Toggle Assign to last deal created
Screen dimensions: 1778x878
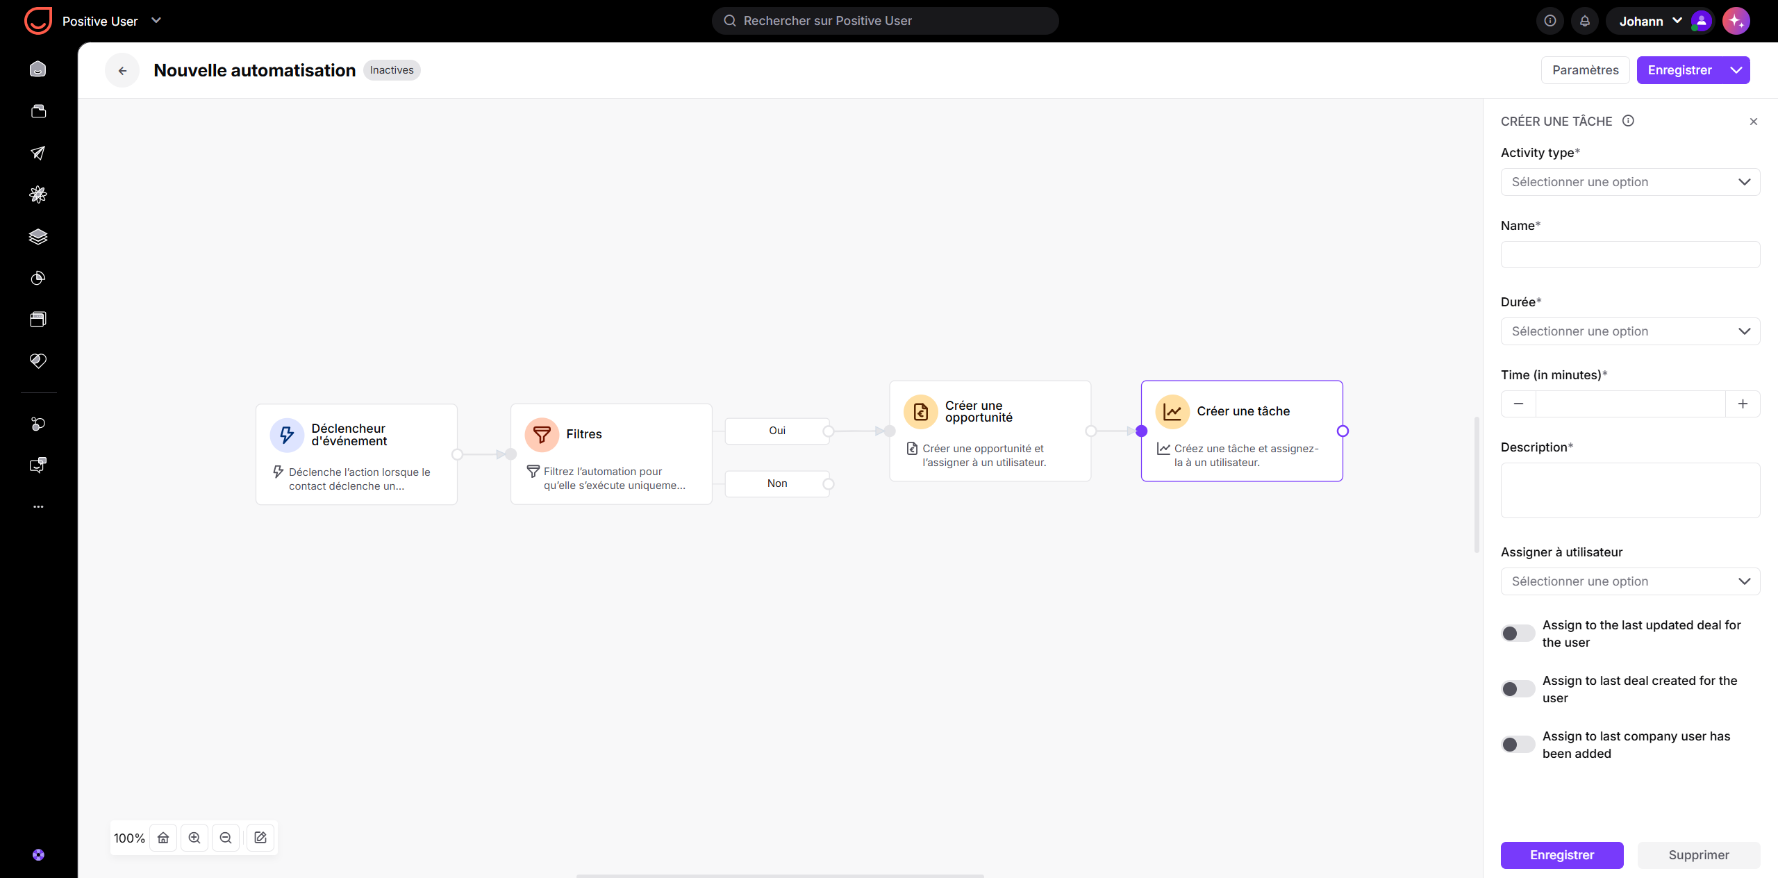[x=1518, y=689]
